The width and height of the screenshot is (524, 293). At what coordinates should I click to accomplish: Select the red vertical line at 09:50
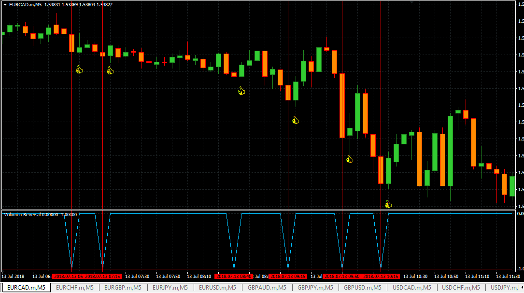(342, 134)
